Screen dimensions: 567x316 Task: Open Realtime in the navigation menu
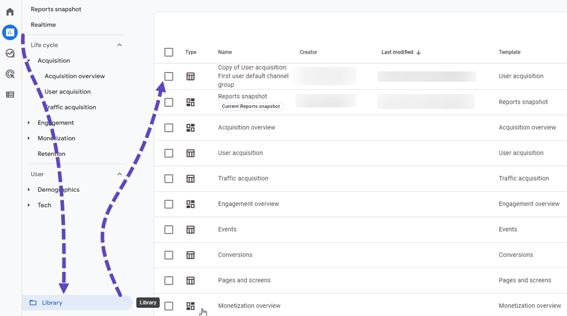click(43, 25)
